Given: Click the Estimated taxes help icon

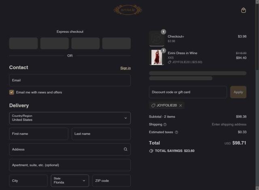Looking at the screenshot, I should click(176, 132).
